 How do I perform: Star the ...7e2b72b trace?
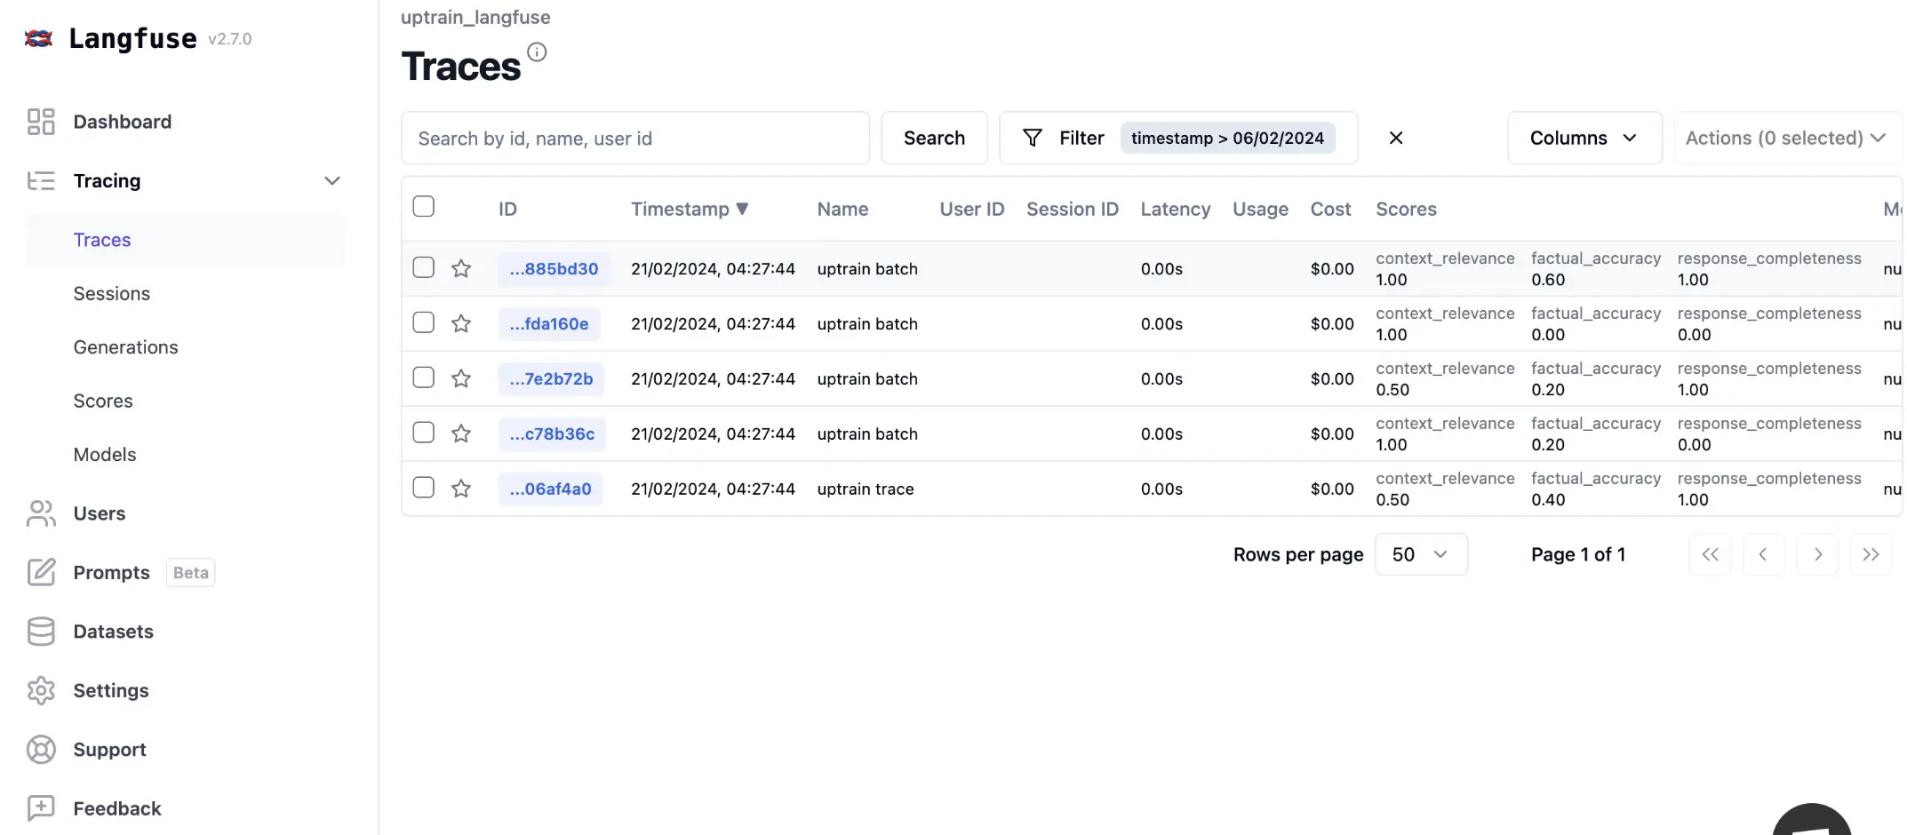pos(461,378)
